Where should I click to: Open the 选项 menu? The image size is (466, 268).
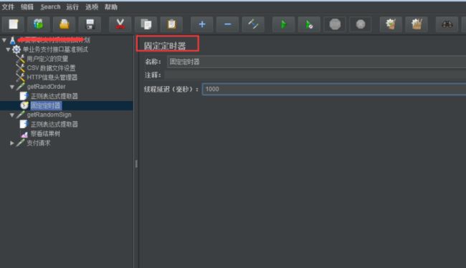(92, 7)
